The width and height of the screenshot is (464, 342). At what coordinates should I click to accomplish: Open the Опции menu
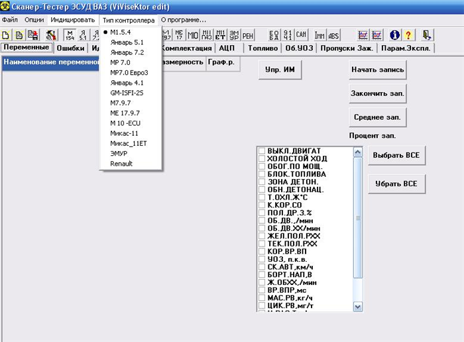(x=34, y=20)
